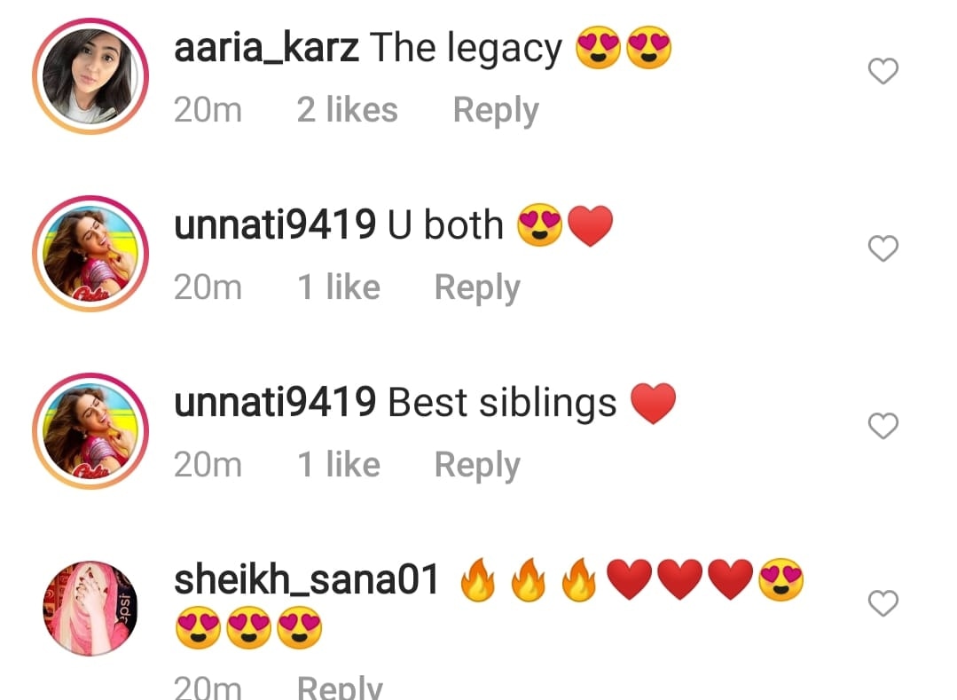Open the aaria_karz username link

point(266,48)
